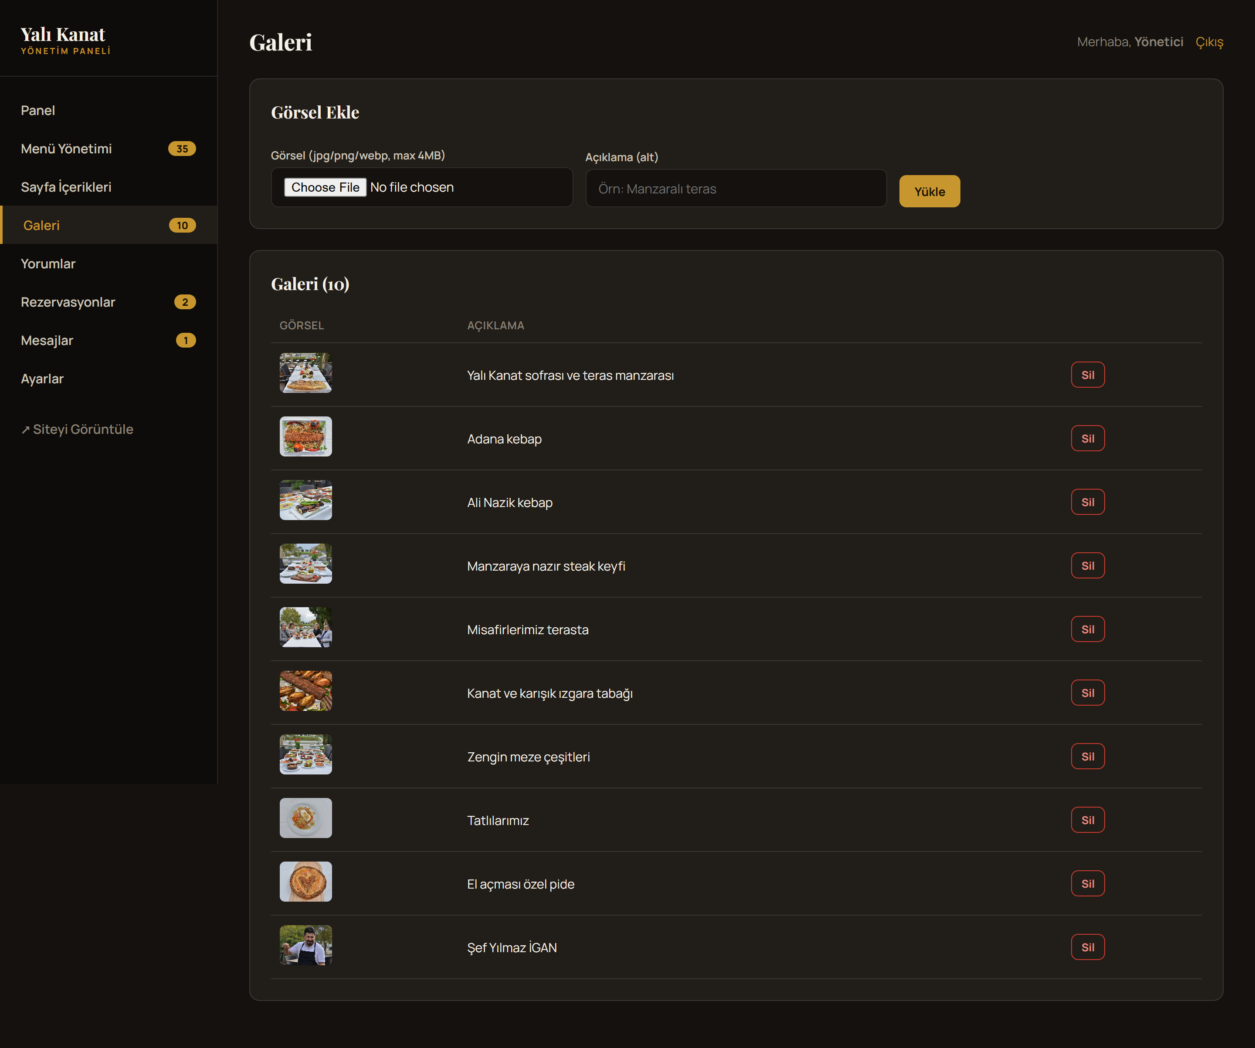Click the Menü Yönetimi 35 badge
The height and width of the screenshot is (1048, 1255).
tap(182, 149)
